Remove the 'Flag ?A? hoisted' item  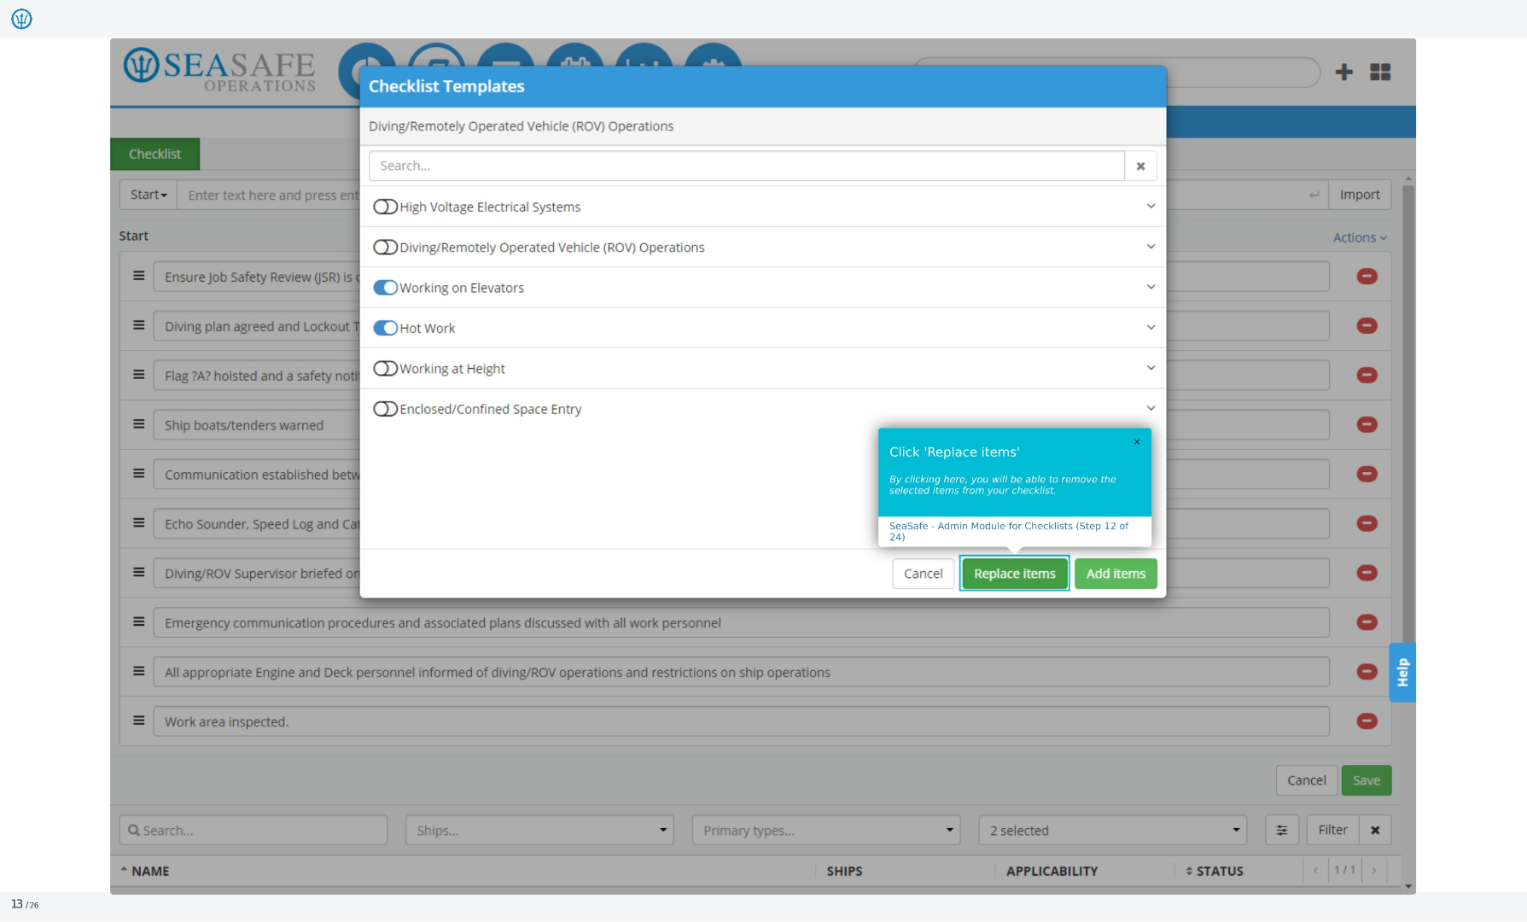(1367, 375)
